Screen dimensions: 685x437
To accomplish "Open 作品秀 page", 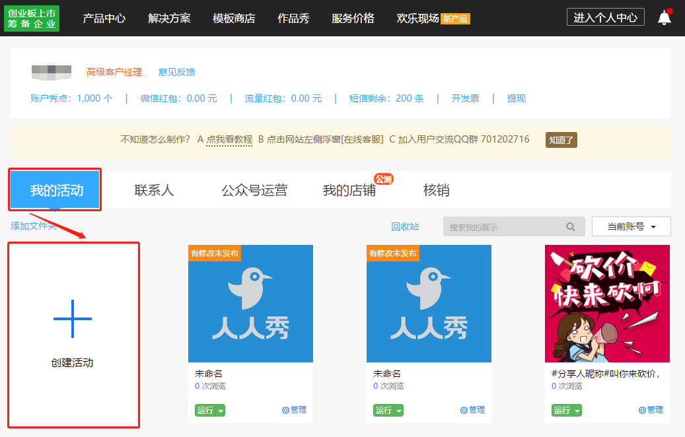I will (x=293, y=18).
